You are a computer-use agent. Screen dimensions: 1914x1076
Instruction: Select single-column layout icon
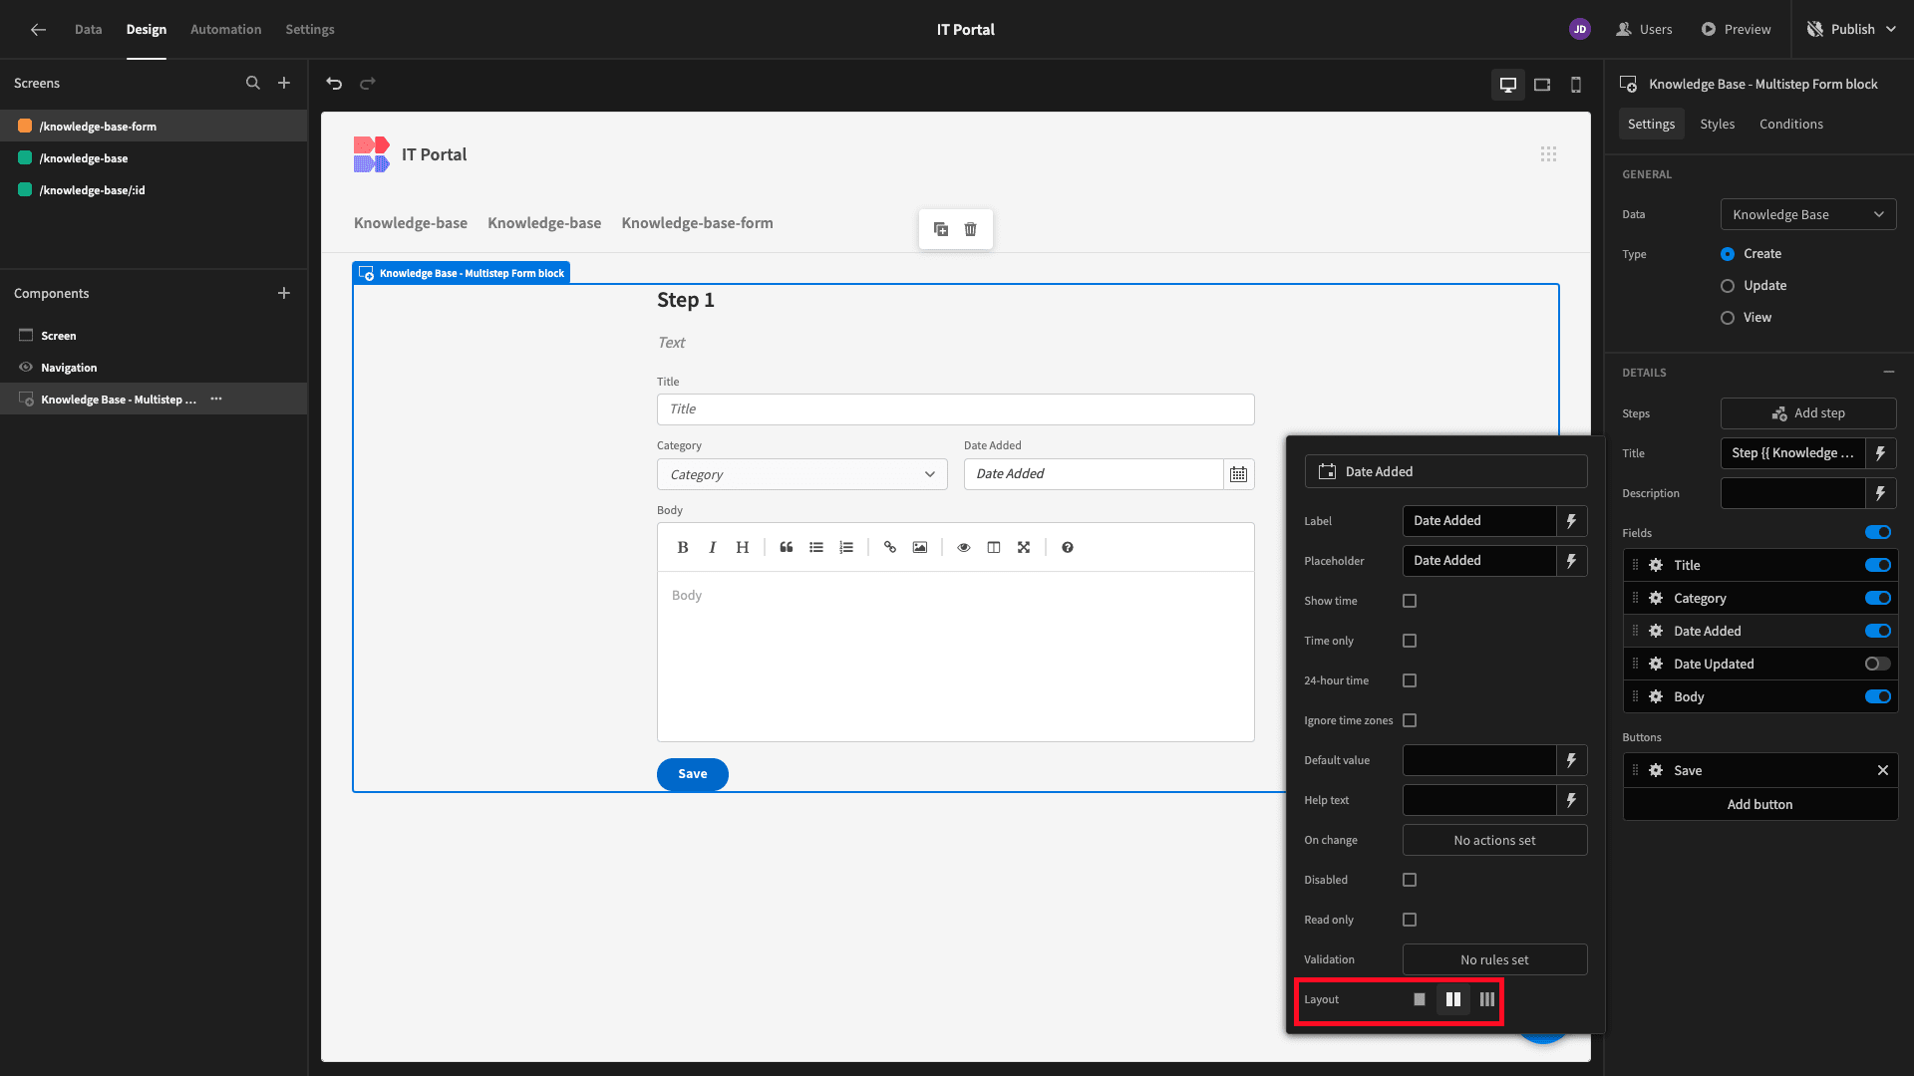click(x=1420, y=999)
